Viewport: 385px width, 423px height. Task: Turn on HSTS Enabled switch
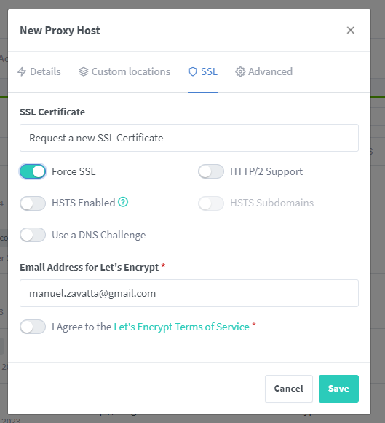coord(33,203)
